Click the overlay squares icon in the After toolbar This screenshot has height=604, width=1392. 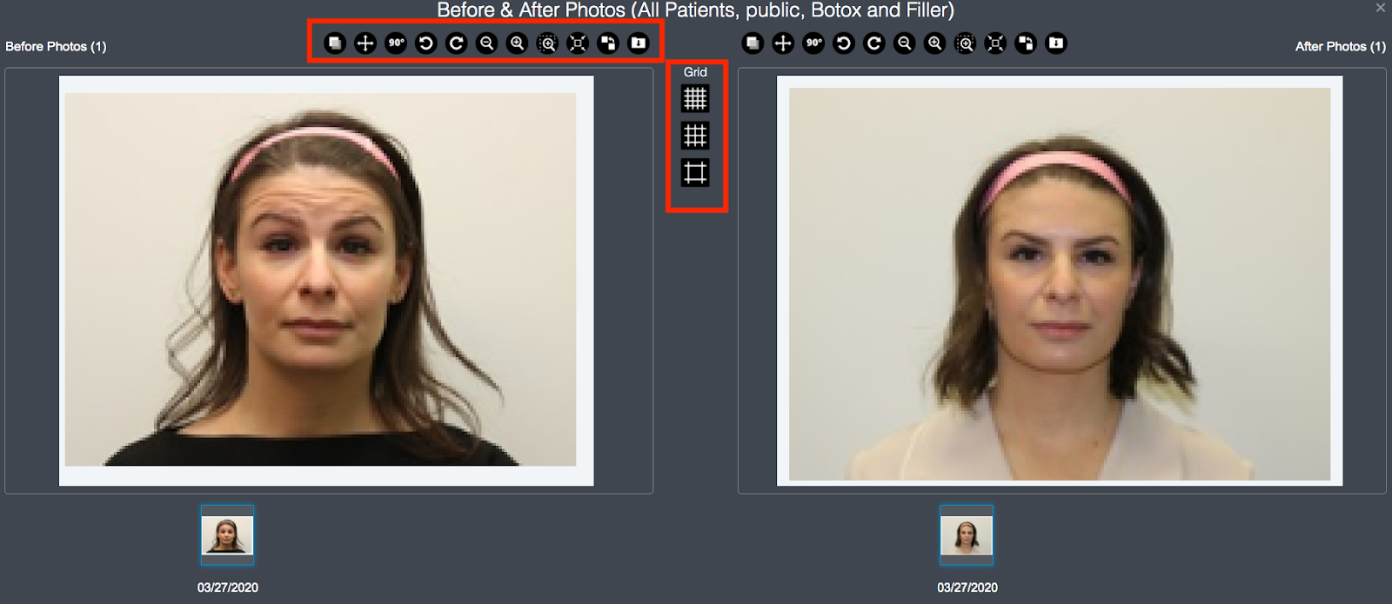[x=753, y=43]
